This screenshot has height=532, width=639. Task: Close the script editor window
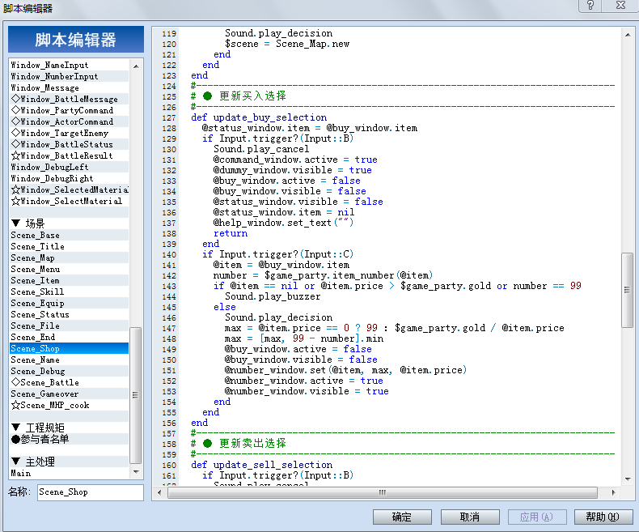tap(620, 6)
